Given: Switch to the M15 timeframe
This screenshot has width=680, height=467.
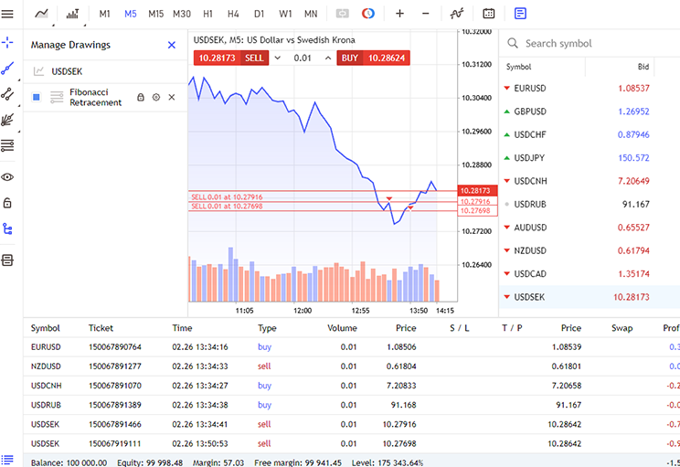Looking at the screenshot, I should tap(155, 14).
